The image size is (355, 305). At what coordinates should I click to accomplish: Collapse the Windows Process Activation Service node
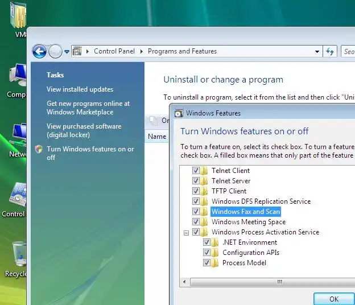click(x=186, y=233)
